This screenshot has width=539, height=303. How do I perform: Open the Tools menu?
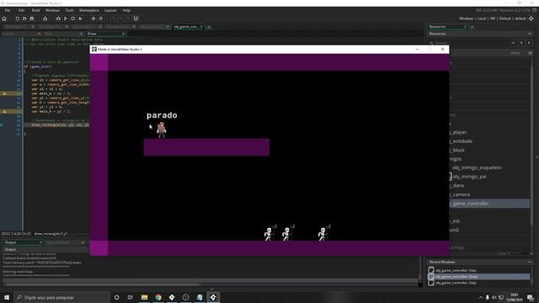(69, 11)
